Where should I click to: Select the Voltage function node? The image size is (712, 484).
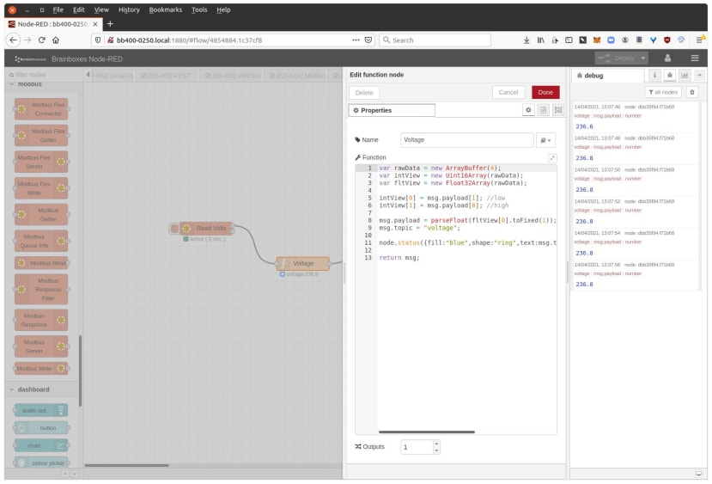pos(303,264)
